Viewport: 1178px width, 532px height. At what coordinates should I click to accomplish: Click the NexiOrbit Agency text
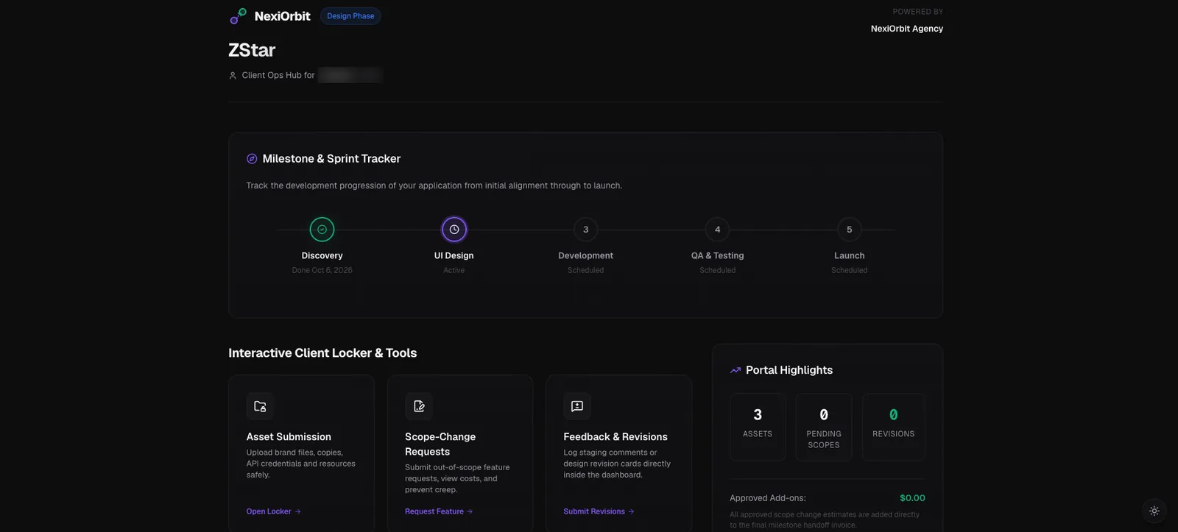click(907, 29)
